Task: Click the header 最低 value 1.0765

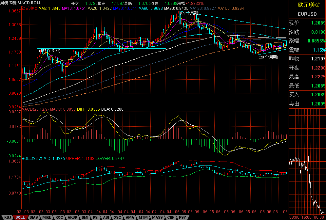Action: click(144, 4)
